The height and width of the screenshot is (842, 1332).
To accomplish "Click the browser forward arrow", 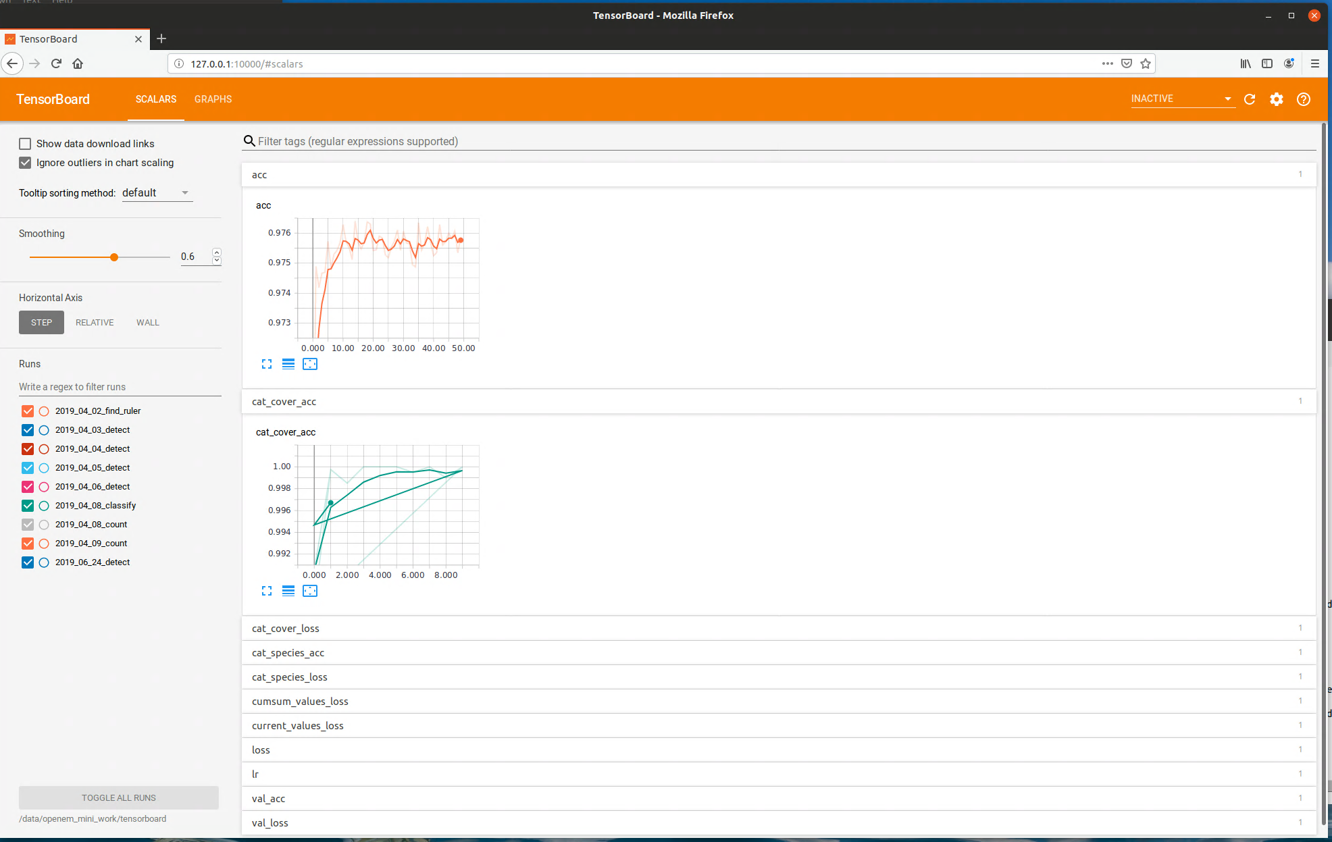I will coord(35,63).
